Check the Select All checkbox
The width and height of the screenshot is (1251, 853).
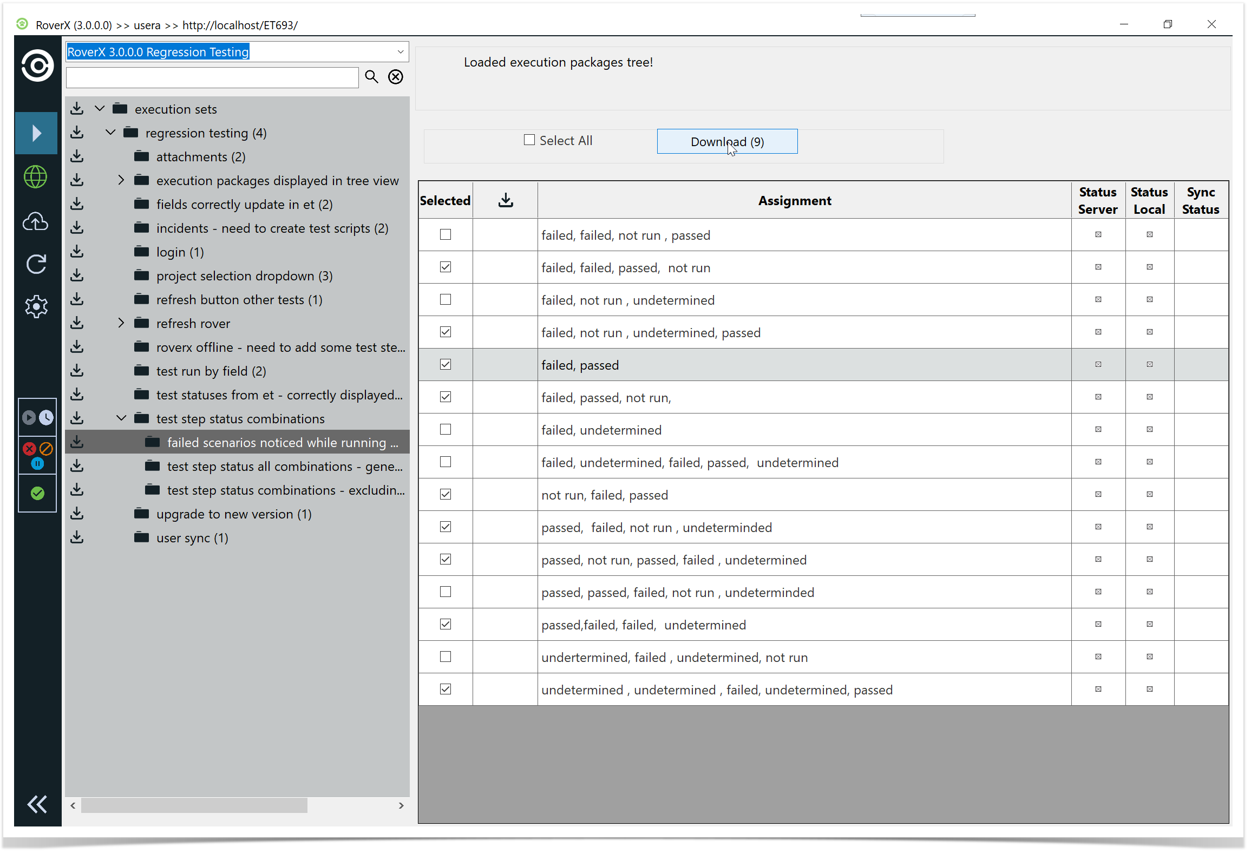529,140
